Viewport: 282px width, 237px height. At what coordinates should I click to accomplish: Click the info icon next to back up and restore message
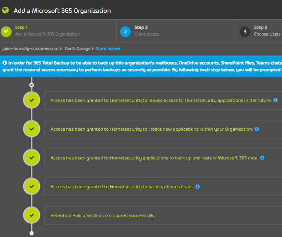(x=262, y=158)
